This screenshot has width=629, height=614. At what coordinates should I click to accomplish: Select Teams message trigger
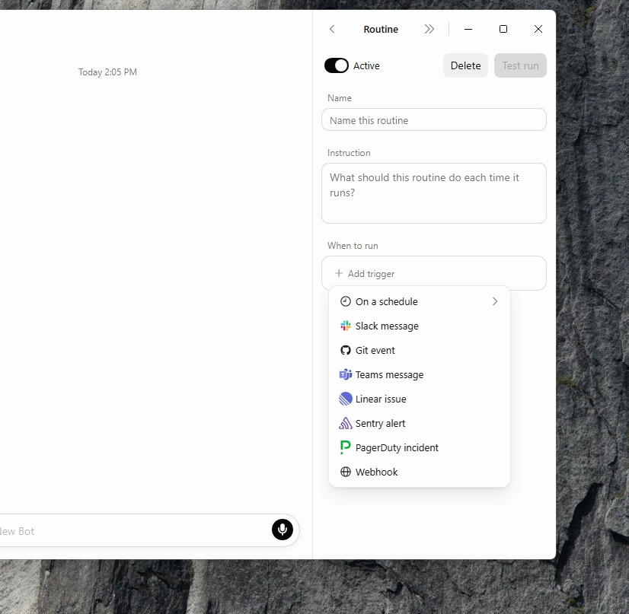pos(419,375)
